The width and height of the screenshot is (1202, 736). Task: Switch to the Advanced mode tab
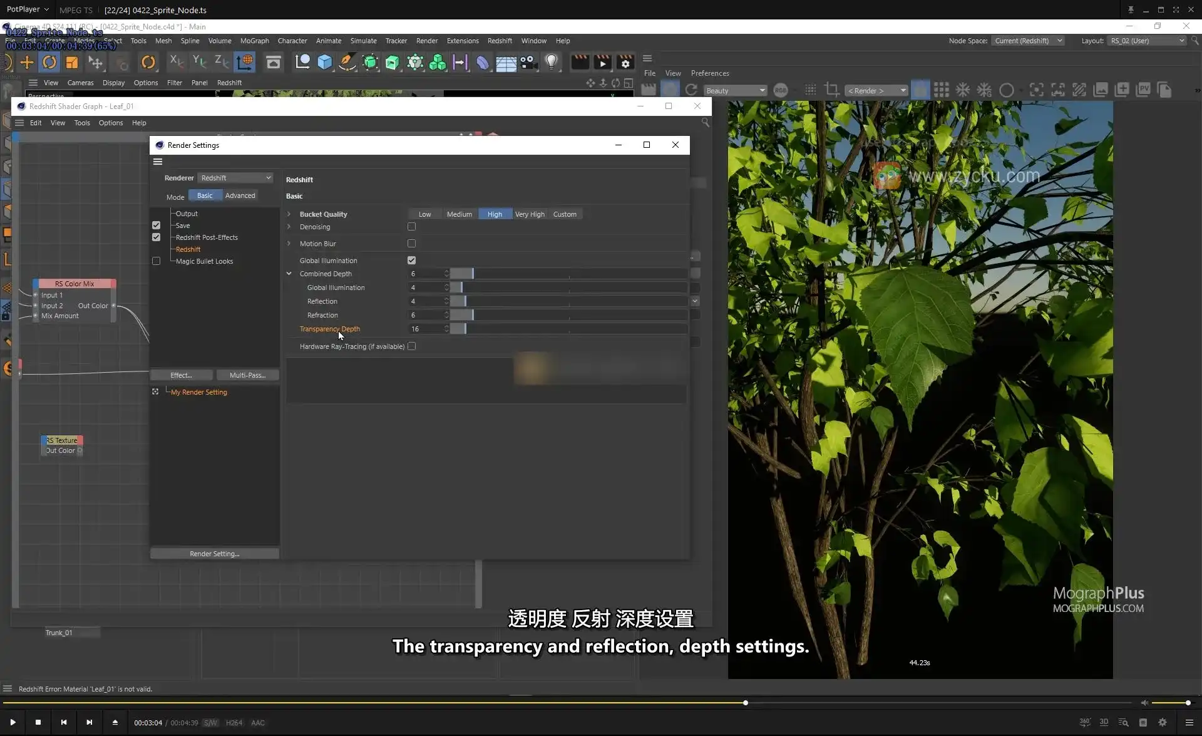(240, 195)
